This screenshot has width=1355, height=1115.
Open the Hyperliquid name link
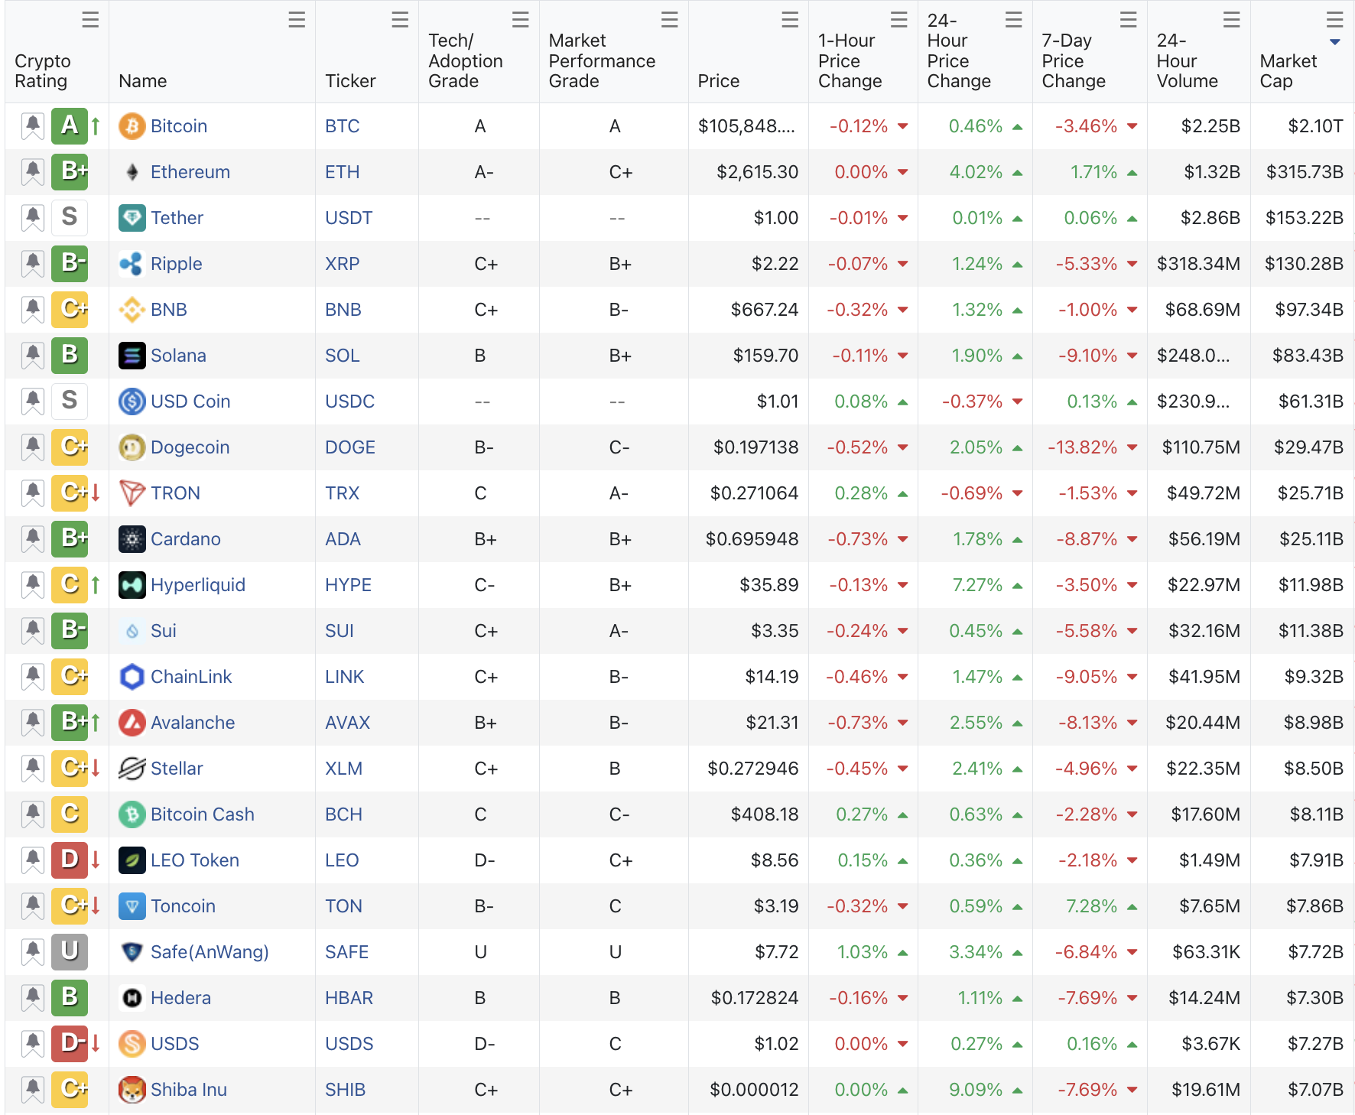(198, 585)
